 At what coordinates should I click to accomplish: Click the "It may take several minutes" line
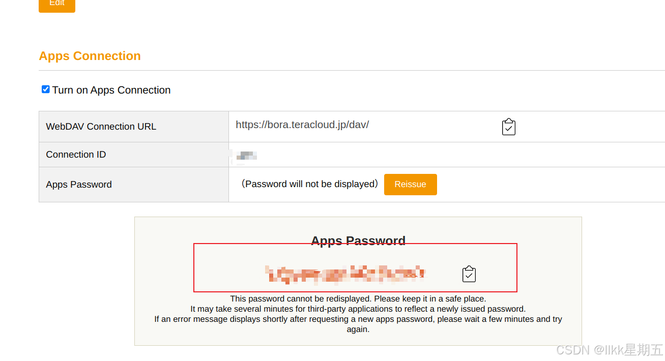(358, 309)
